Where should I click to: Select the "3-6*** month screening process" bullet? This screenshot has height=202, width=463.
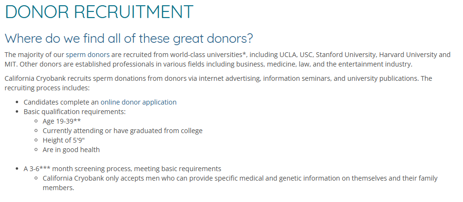point(123,169)
